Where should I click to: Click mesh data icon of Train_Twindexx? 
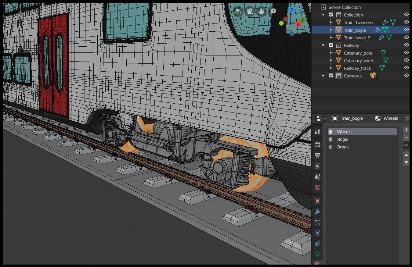(393, 22)
